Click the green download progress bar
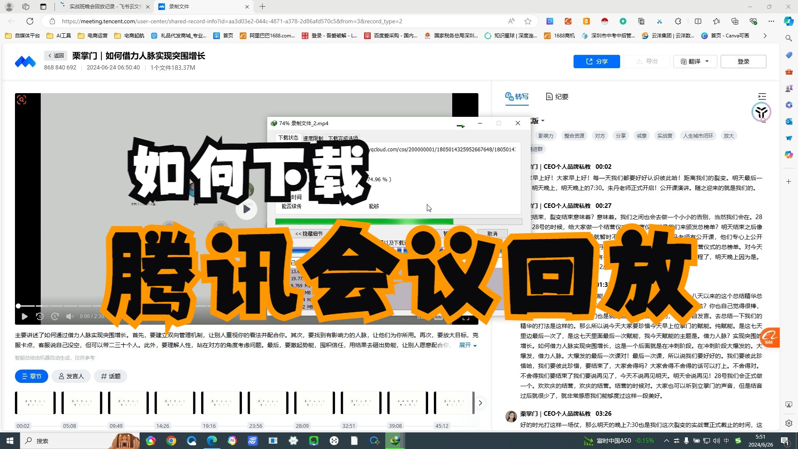Image resolution: width=798 pixels, height=449 pixels. coord(398,222)
